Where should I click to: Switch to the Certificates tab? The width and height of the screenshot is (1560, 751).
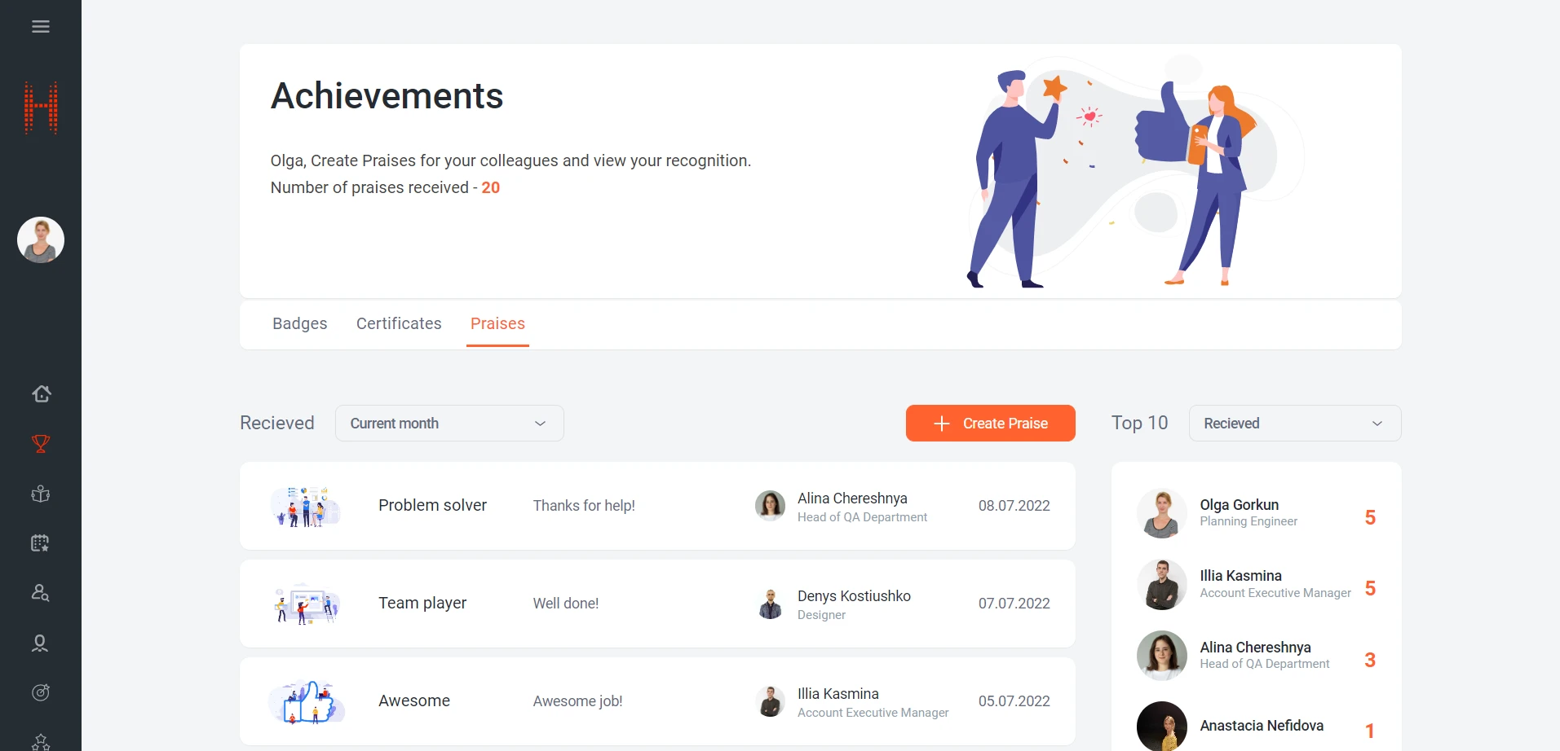[399, 324]
